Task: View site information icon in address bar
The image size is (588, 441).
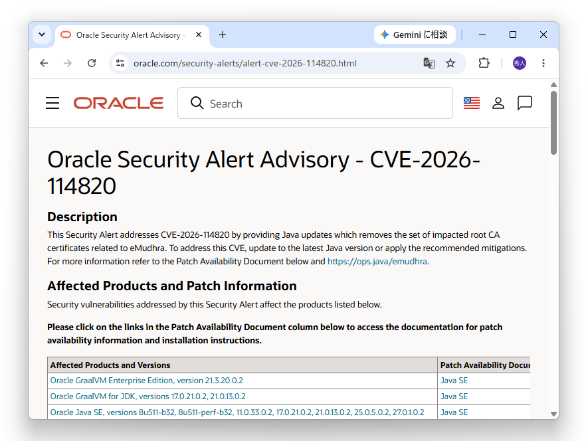Action: click(120, 63)
